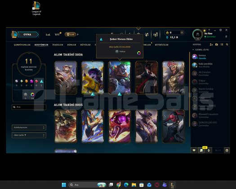Open the chat bubble icon in the social panel

pos(194,150)
